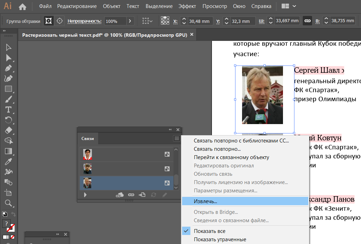This screenshot has height=244, width=361.
Task: Click Go To Link icon in Связи panel
Action: (x=142, y=195)
